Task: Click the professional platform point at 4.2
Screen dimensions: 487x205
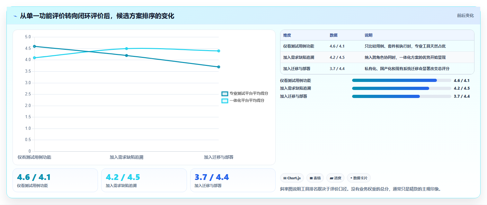Action: (x=127, y=56)
